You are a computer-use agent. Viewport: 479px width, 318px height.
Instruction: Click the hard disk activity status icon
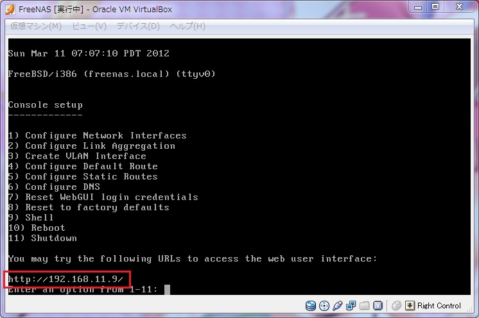coord(310,306)
